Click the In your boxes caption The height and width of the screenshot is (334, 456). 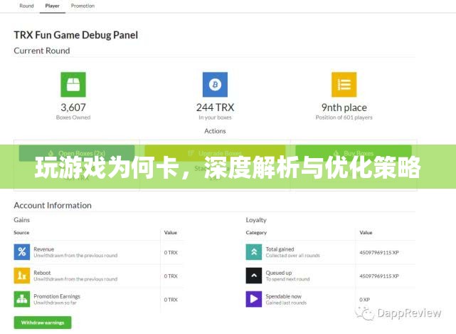tap(216, 118)
